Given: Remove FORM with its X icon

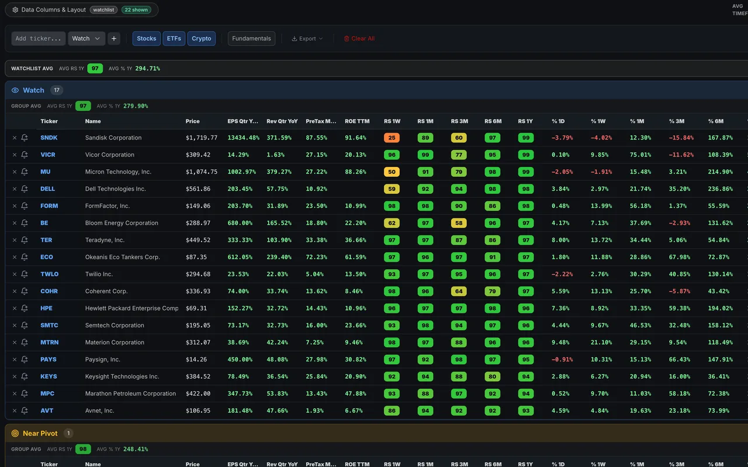Looking at the screenshot, I should point(15,206).
